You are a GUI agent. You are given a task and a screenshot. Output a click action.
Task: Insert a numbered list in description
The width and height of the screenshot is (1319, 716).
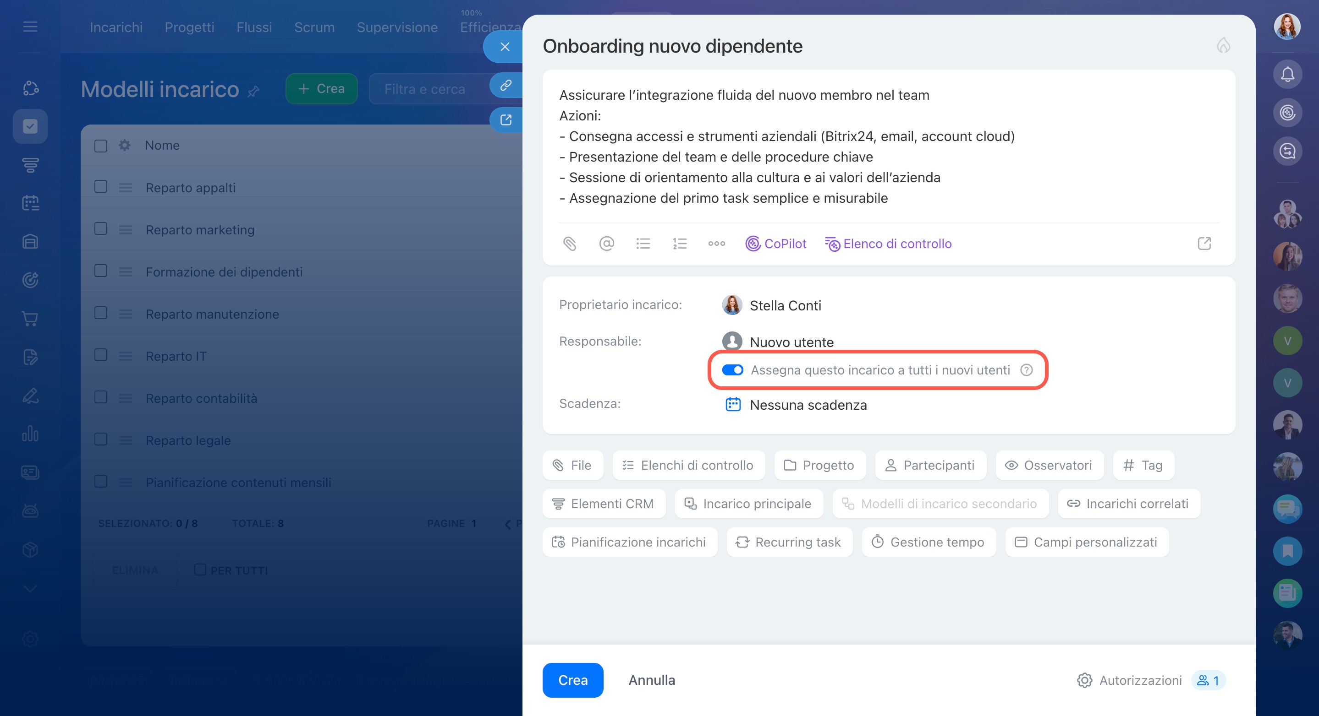pos(680,244)
